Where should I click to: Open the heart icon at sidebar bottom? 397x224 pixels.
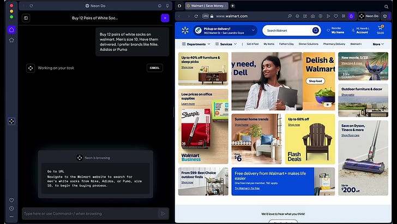click(x=11, y=200)
